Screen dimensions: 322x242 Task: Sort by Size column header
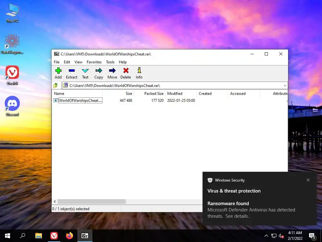(118, 93)
